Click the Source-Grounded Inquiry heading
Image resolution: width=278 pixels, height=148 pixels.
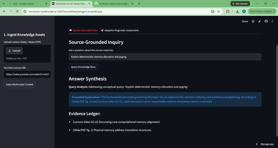(x=96, y=42)
